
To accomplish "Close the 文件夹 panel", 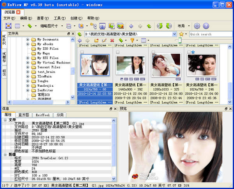I will click(x=73, y=34).
